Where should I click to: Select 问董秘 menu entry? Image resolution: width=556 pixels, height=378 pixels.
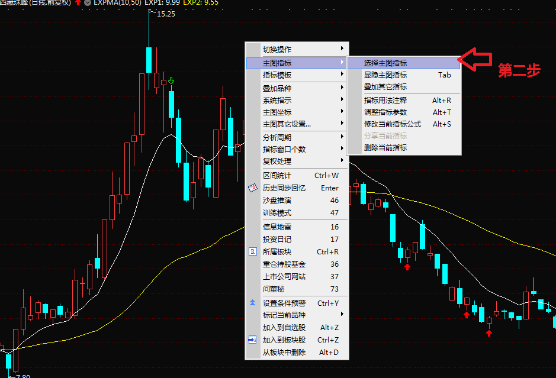[x=297, y=289]
